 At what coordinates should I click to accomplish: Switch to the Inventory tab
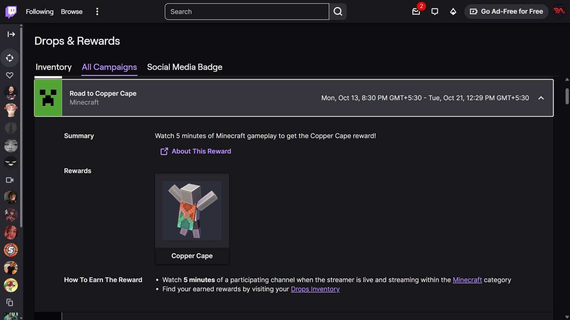tap(53, 67)
